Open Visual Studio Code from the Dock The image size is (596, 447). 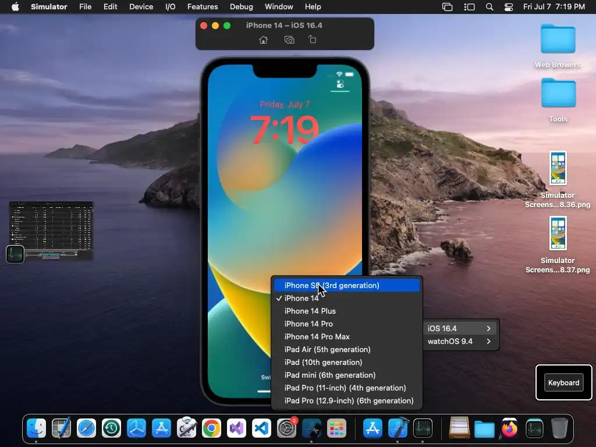point(261,429)
